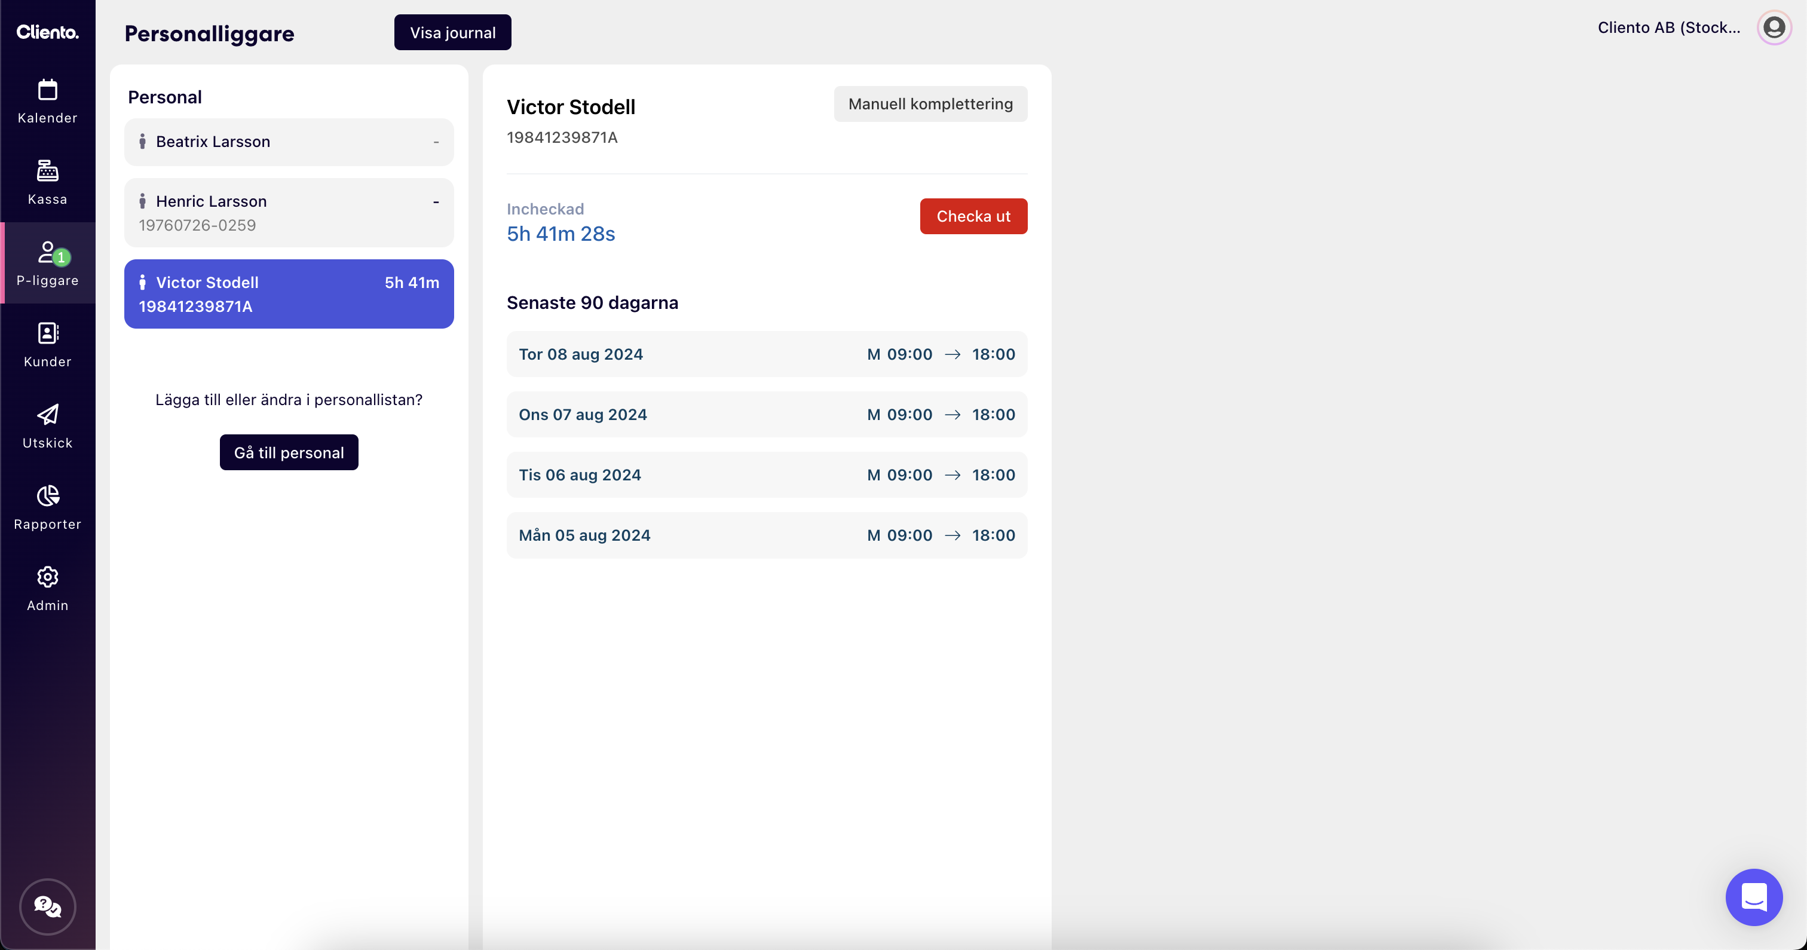
Task: Click the Visa journal button
Action: click(x=452, y=32)
